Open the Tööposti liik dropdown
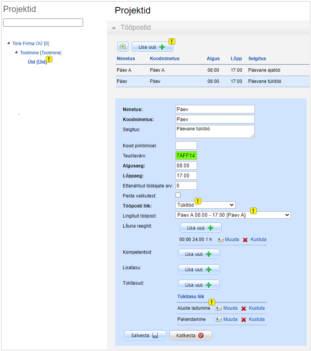 (x=205, y=205)
